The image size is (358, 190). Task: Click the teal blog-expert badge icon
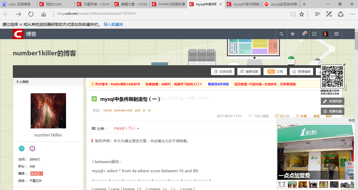coord(21,149)
